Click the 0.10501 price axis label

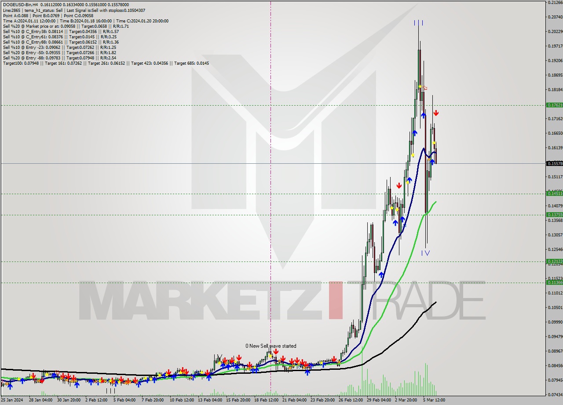click(x=555, y=307)
